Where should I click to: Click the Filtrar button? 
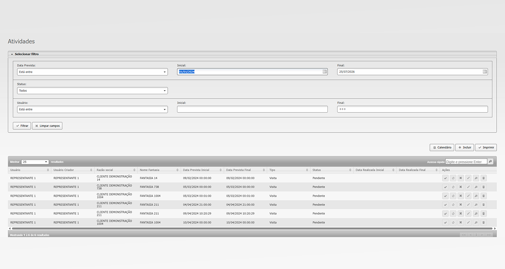pos(22,126)
